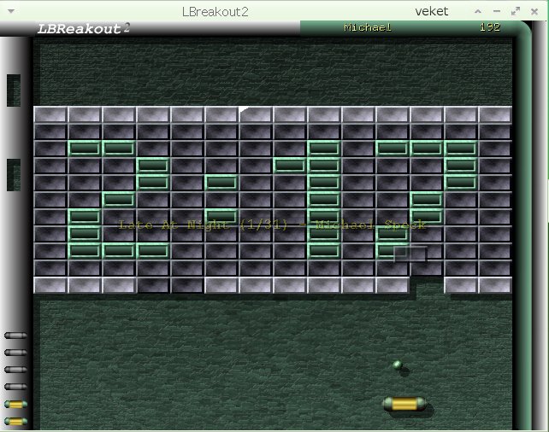This screenshot has height=432, width=549.
Task: Open the window menu arrow in title bar
Action: coord(11,11)
